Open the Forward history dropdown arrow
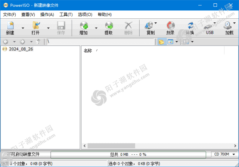Image resolution: width=239 pixels, height=167 pixels. coord(31,41)
